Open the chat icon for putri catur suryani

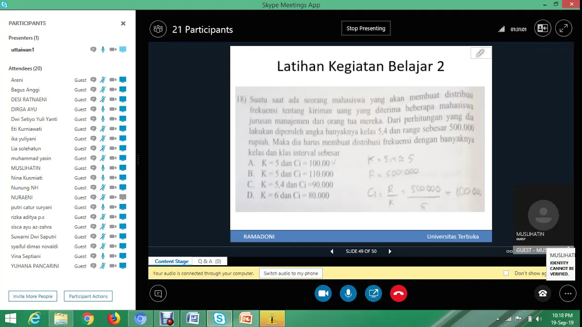(x=93, y=208)
